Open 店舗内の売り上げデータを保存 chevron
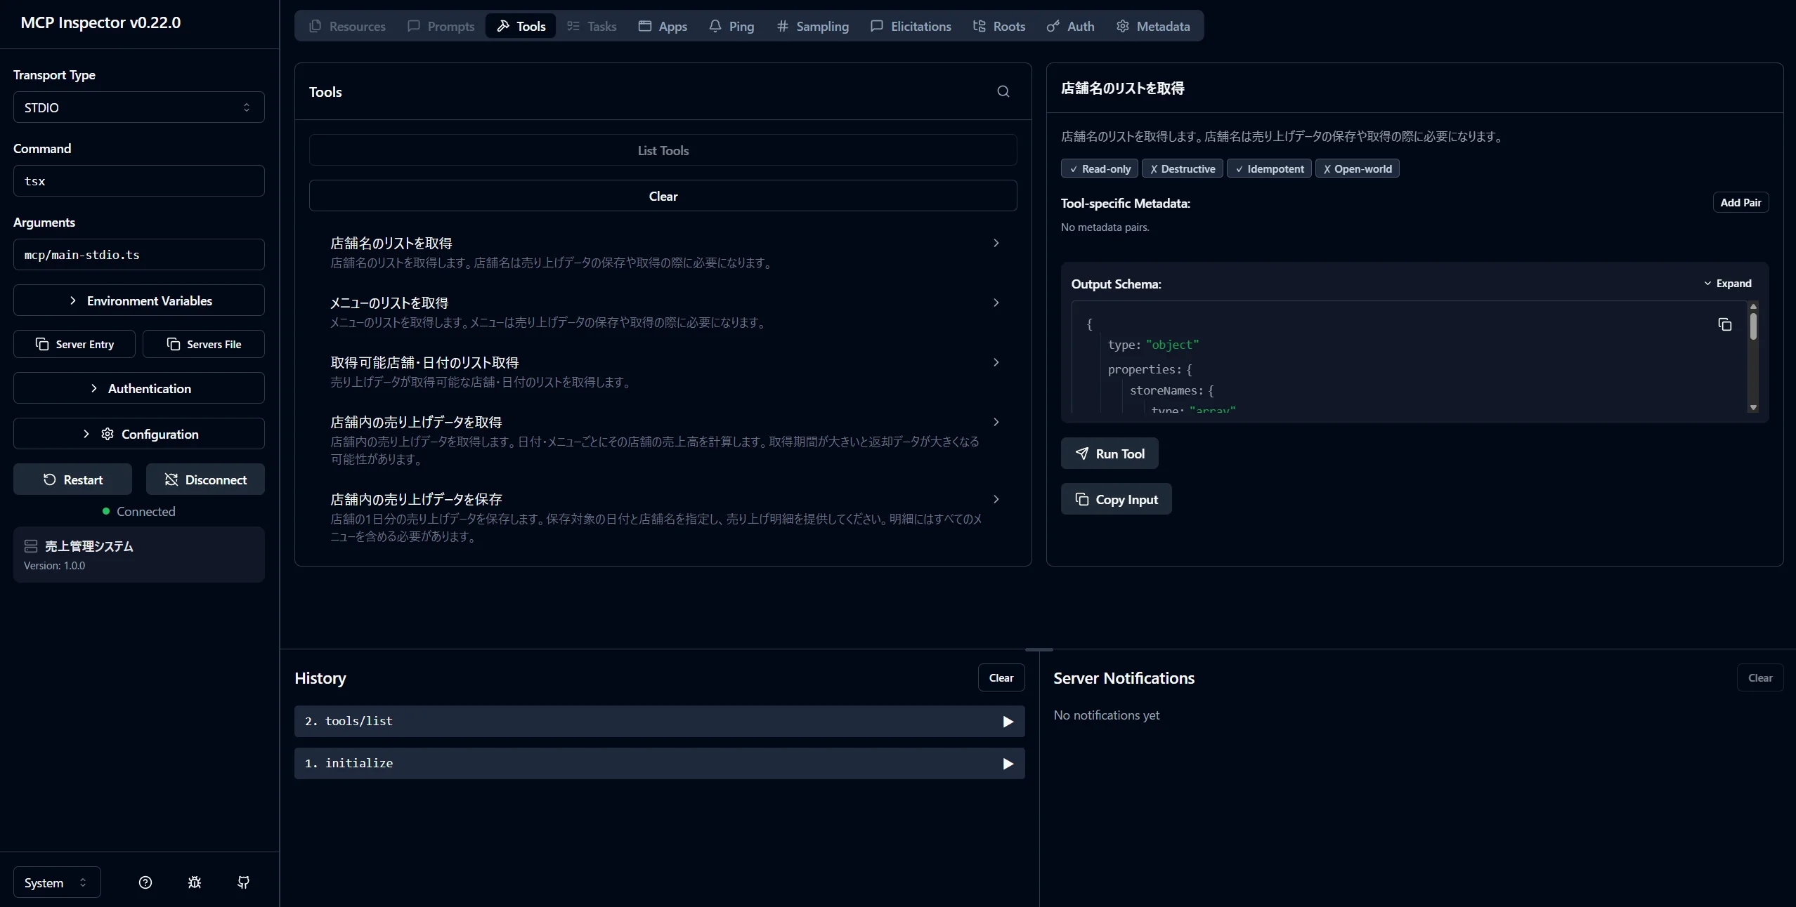This screenshot has width=1796, height=907. 996,499
